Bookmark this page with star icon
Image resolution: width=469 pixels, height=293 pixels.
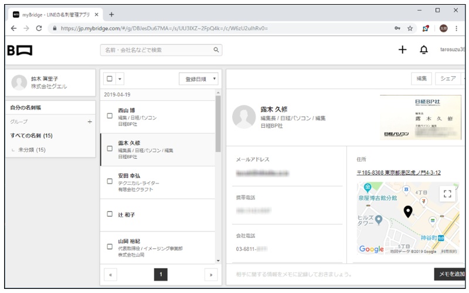coord(410,28)
